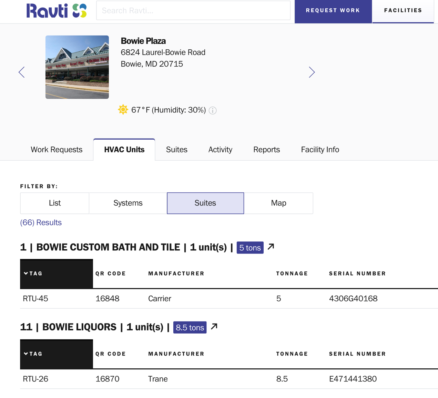Sort by TAG in Bowie Custom Bath table
The image size is (438, 398).
(x=57, y=273)
